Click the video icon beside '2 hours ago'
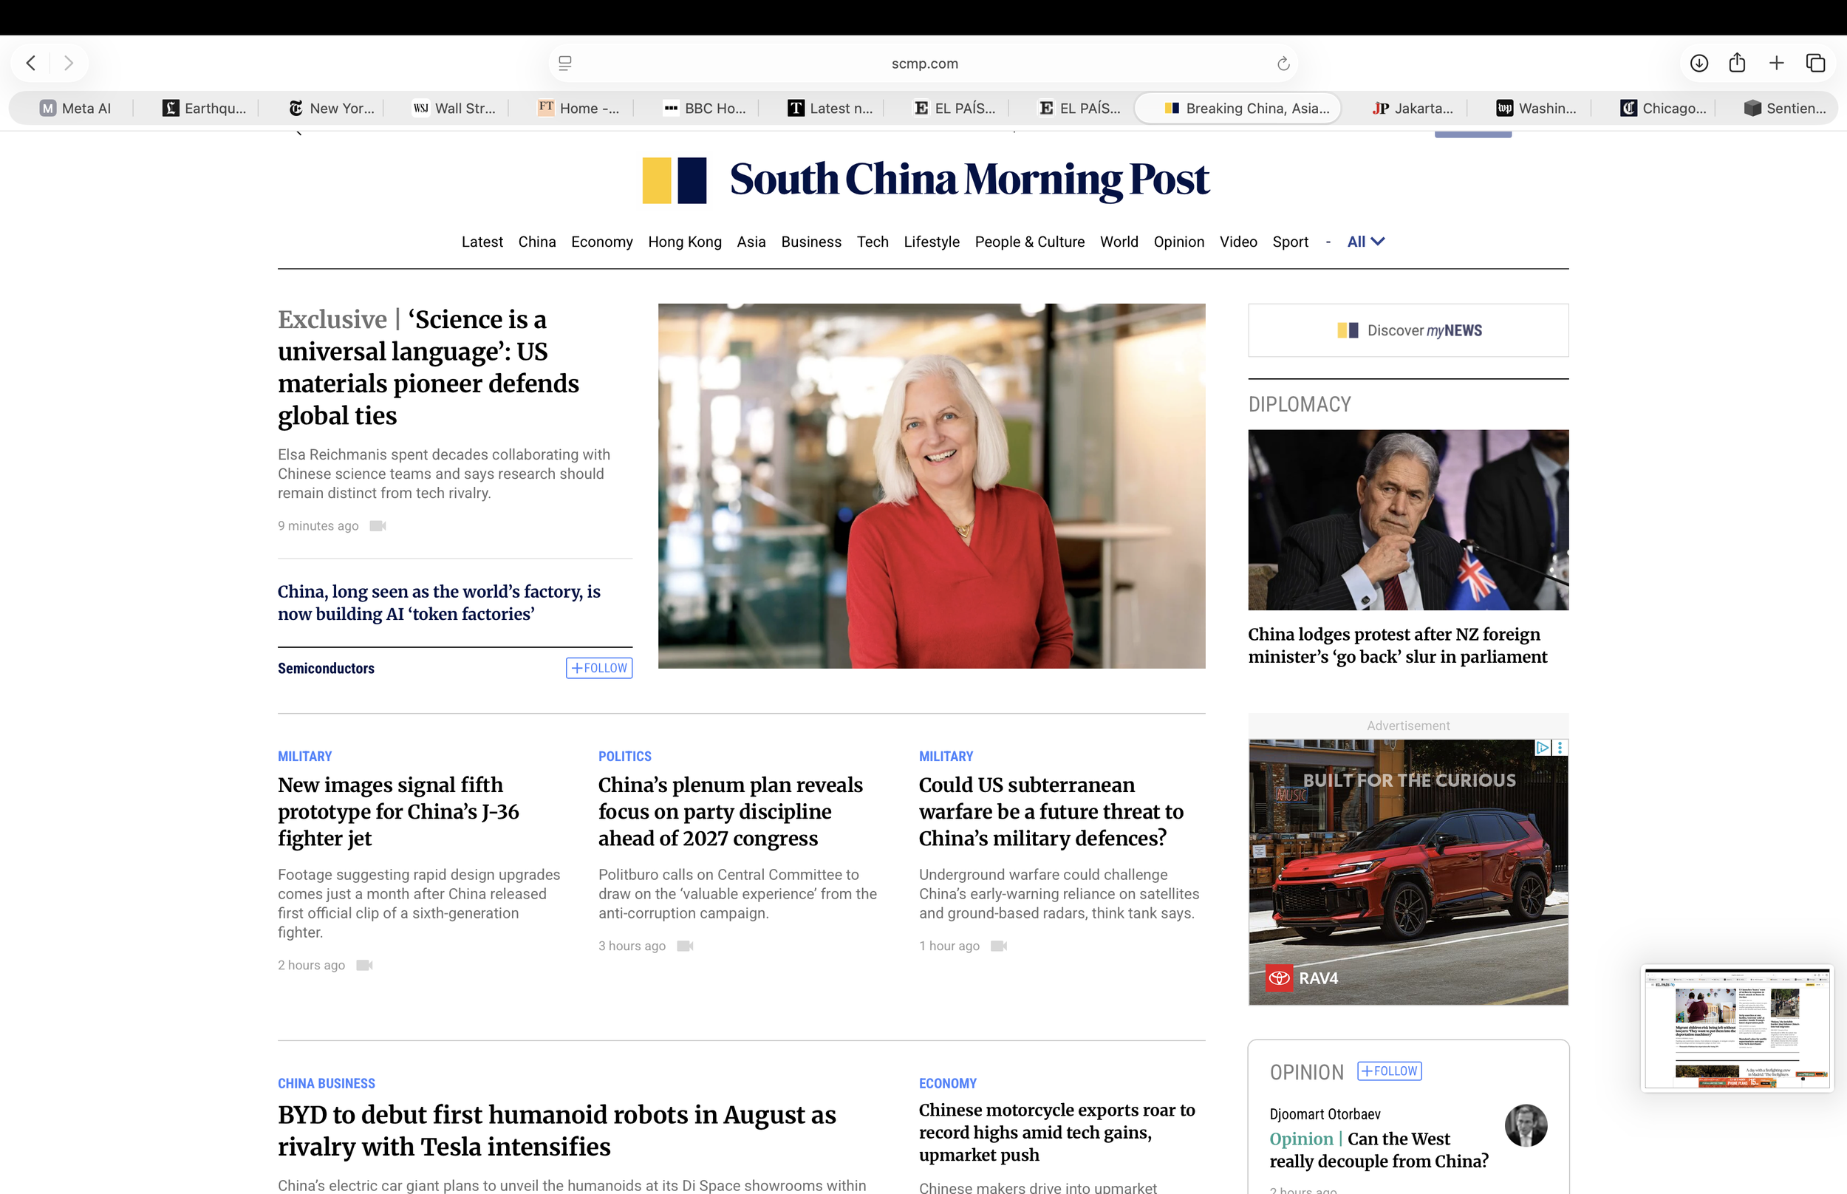Screen dimensions: 1847x1194 point(364,965)
